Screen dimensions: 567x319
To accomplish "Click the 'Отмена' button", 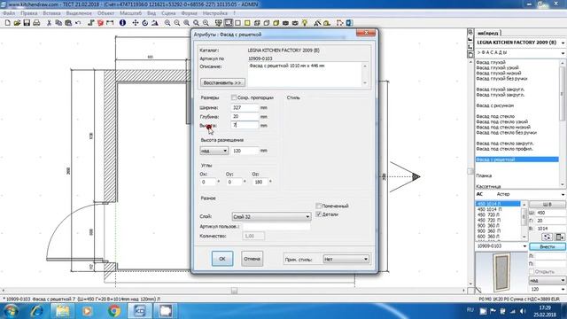I will click(252, 259).
